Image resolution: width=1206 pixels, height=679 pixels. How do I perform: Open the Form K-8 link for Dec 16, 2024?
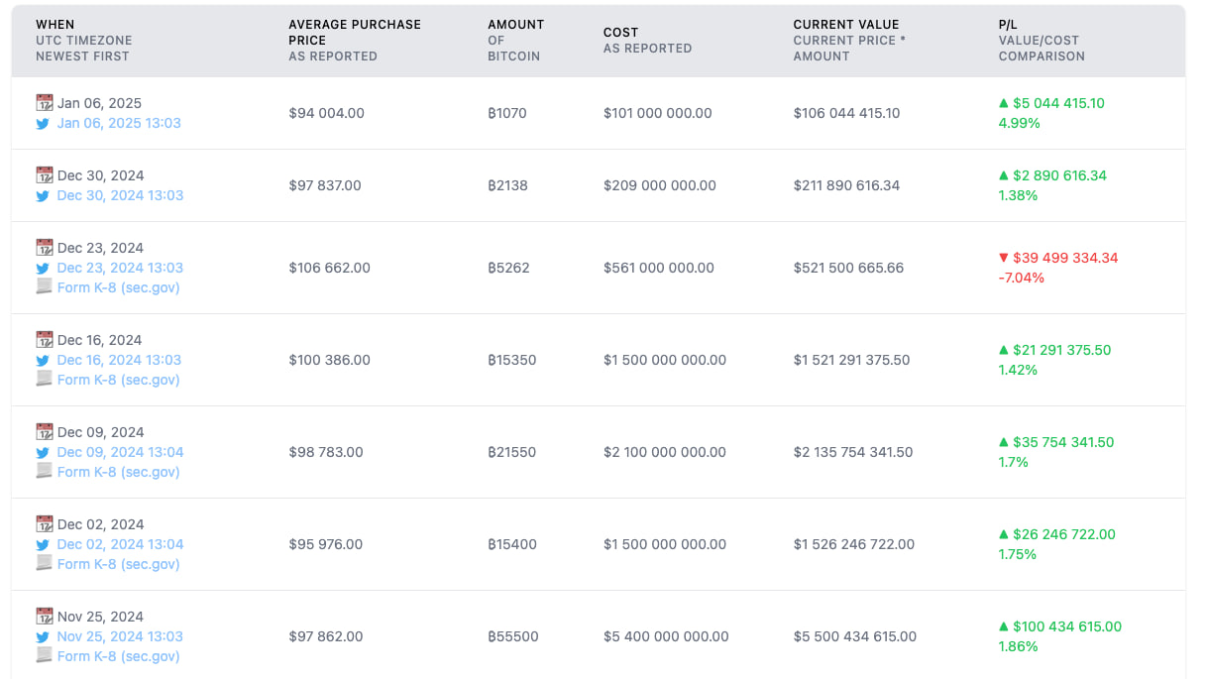point(118,380)
